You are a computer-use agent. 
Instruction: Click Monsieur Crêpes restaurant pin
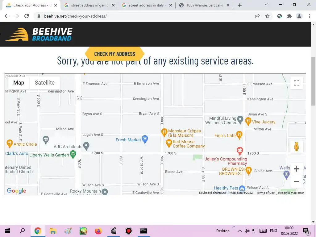(x=164, y=132)
